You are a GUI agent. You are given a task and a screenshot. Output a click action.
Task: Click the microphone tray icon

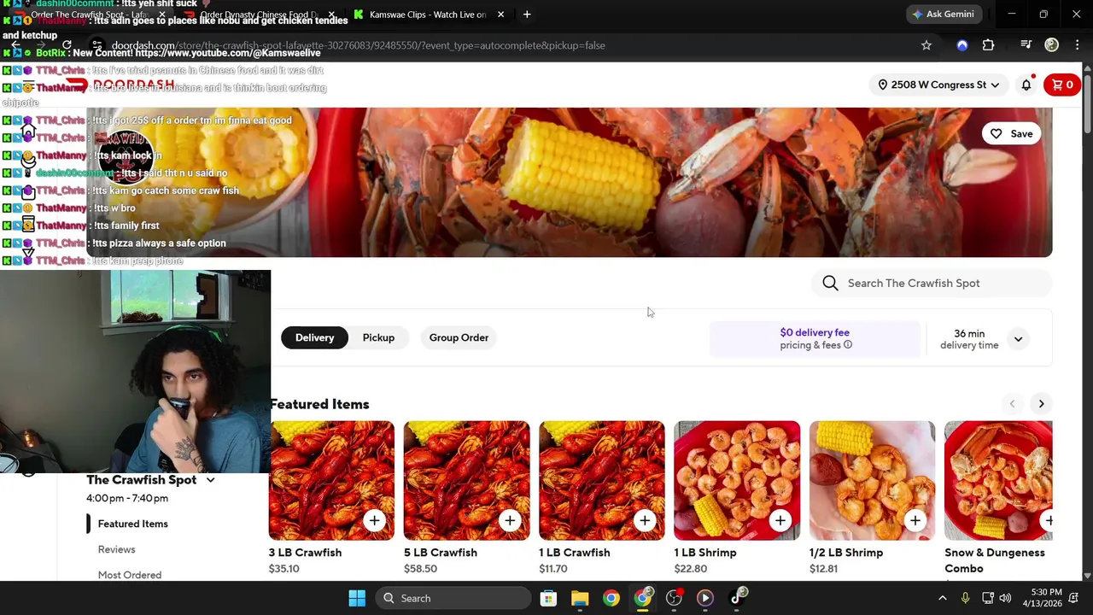tap(965, 598)
